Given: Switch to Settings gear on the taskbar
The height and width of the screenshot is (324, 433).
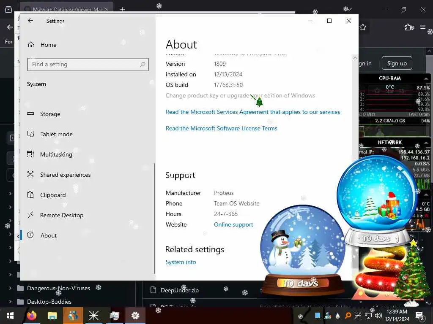Looking at the screenshot, I should tap(135, 316).
